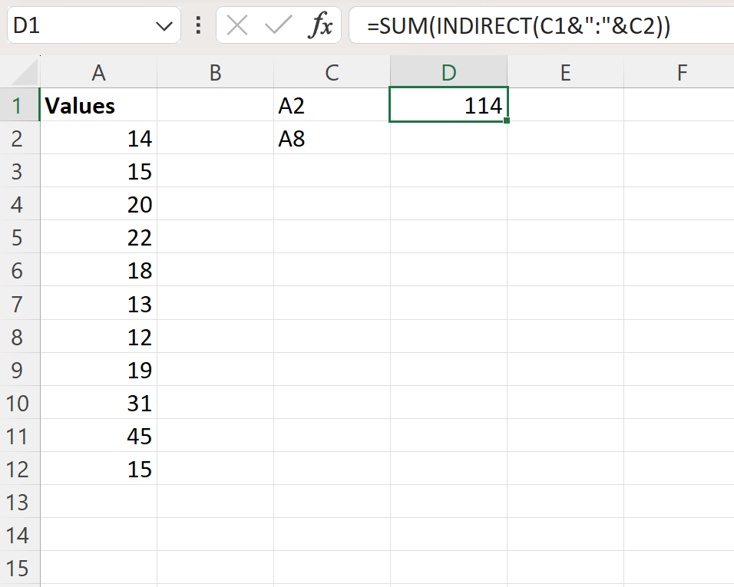Click column header F
This screenshot has width=734, height=587.
tap(682, 71)
